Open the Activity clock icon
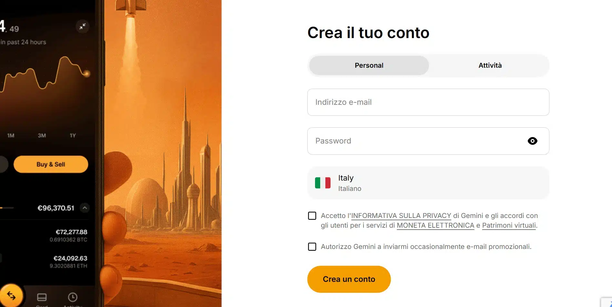The width and height of the screenshot is (612, 307). click(73, 297)
